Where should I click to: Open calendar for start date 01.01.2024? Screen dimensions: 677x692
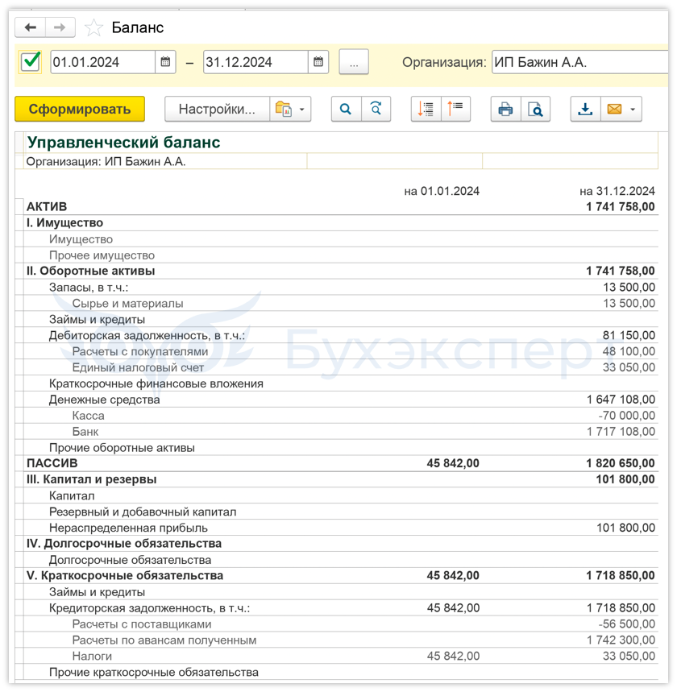coord(165,62)
